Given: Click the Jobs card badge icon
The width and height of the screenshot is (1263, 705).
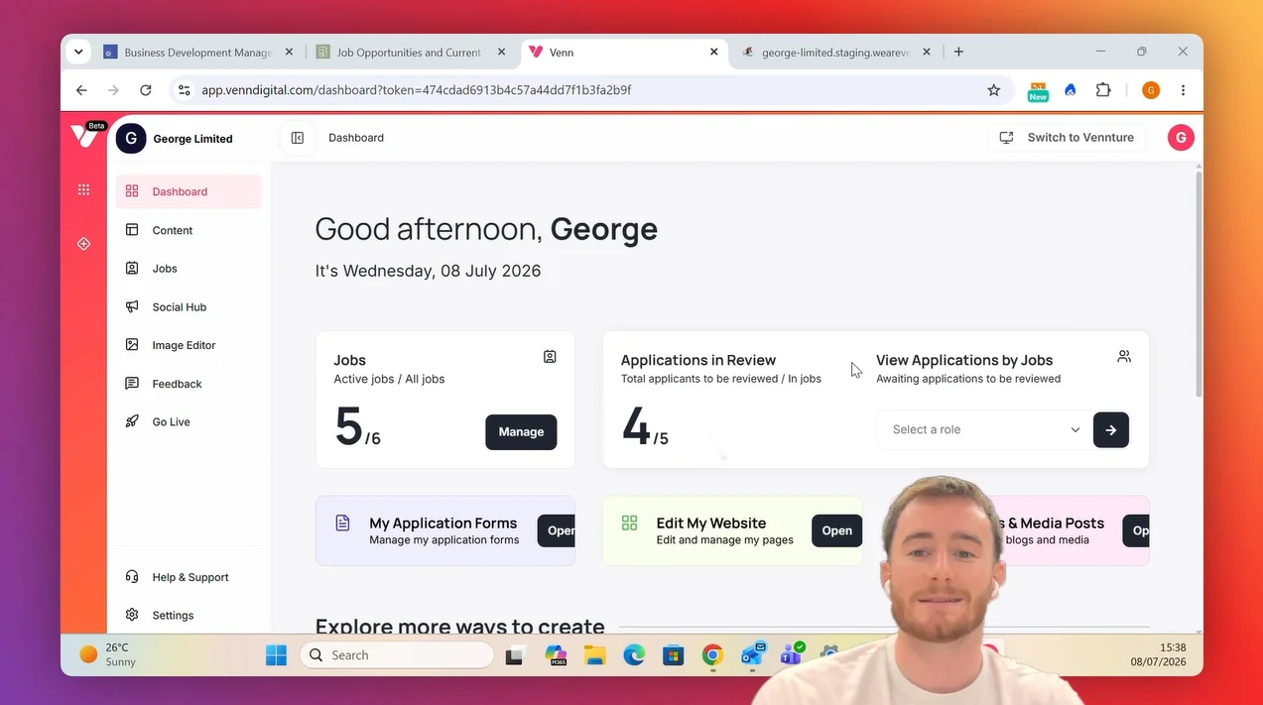Looking at the screenshot, I should pos(550,357).
